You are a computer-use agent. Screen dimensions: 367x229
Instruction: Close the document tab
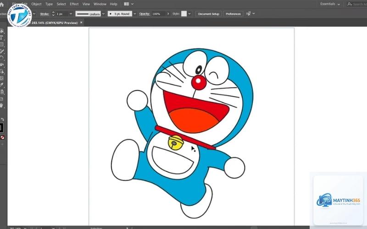pos(81,22)
